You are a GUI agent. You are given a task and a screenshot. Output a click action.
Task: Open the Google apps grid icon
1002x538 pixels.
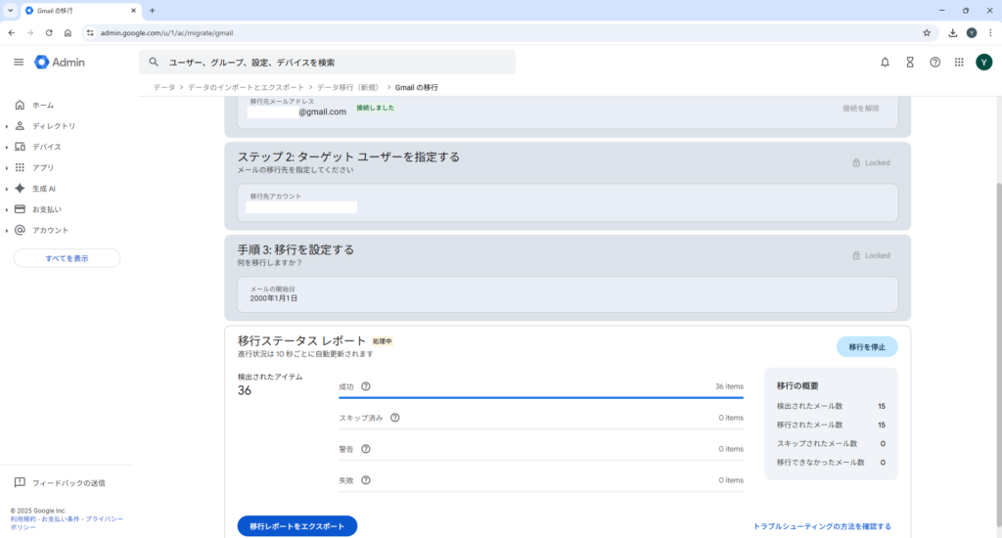[x=959, y=63]
